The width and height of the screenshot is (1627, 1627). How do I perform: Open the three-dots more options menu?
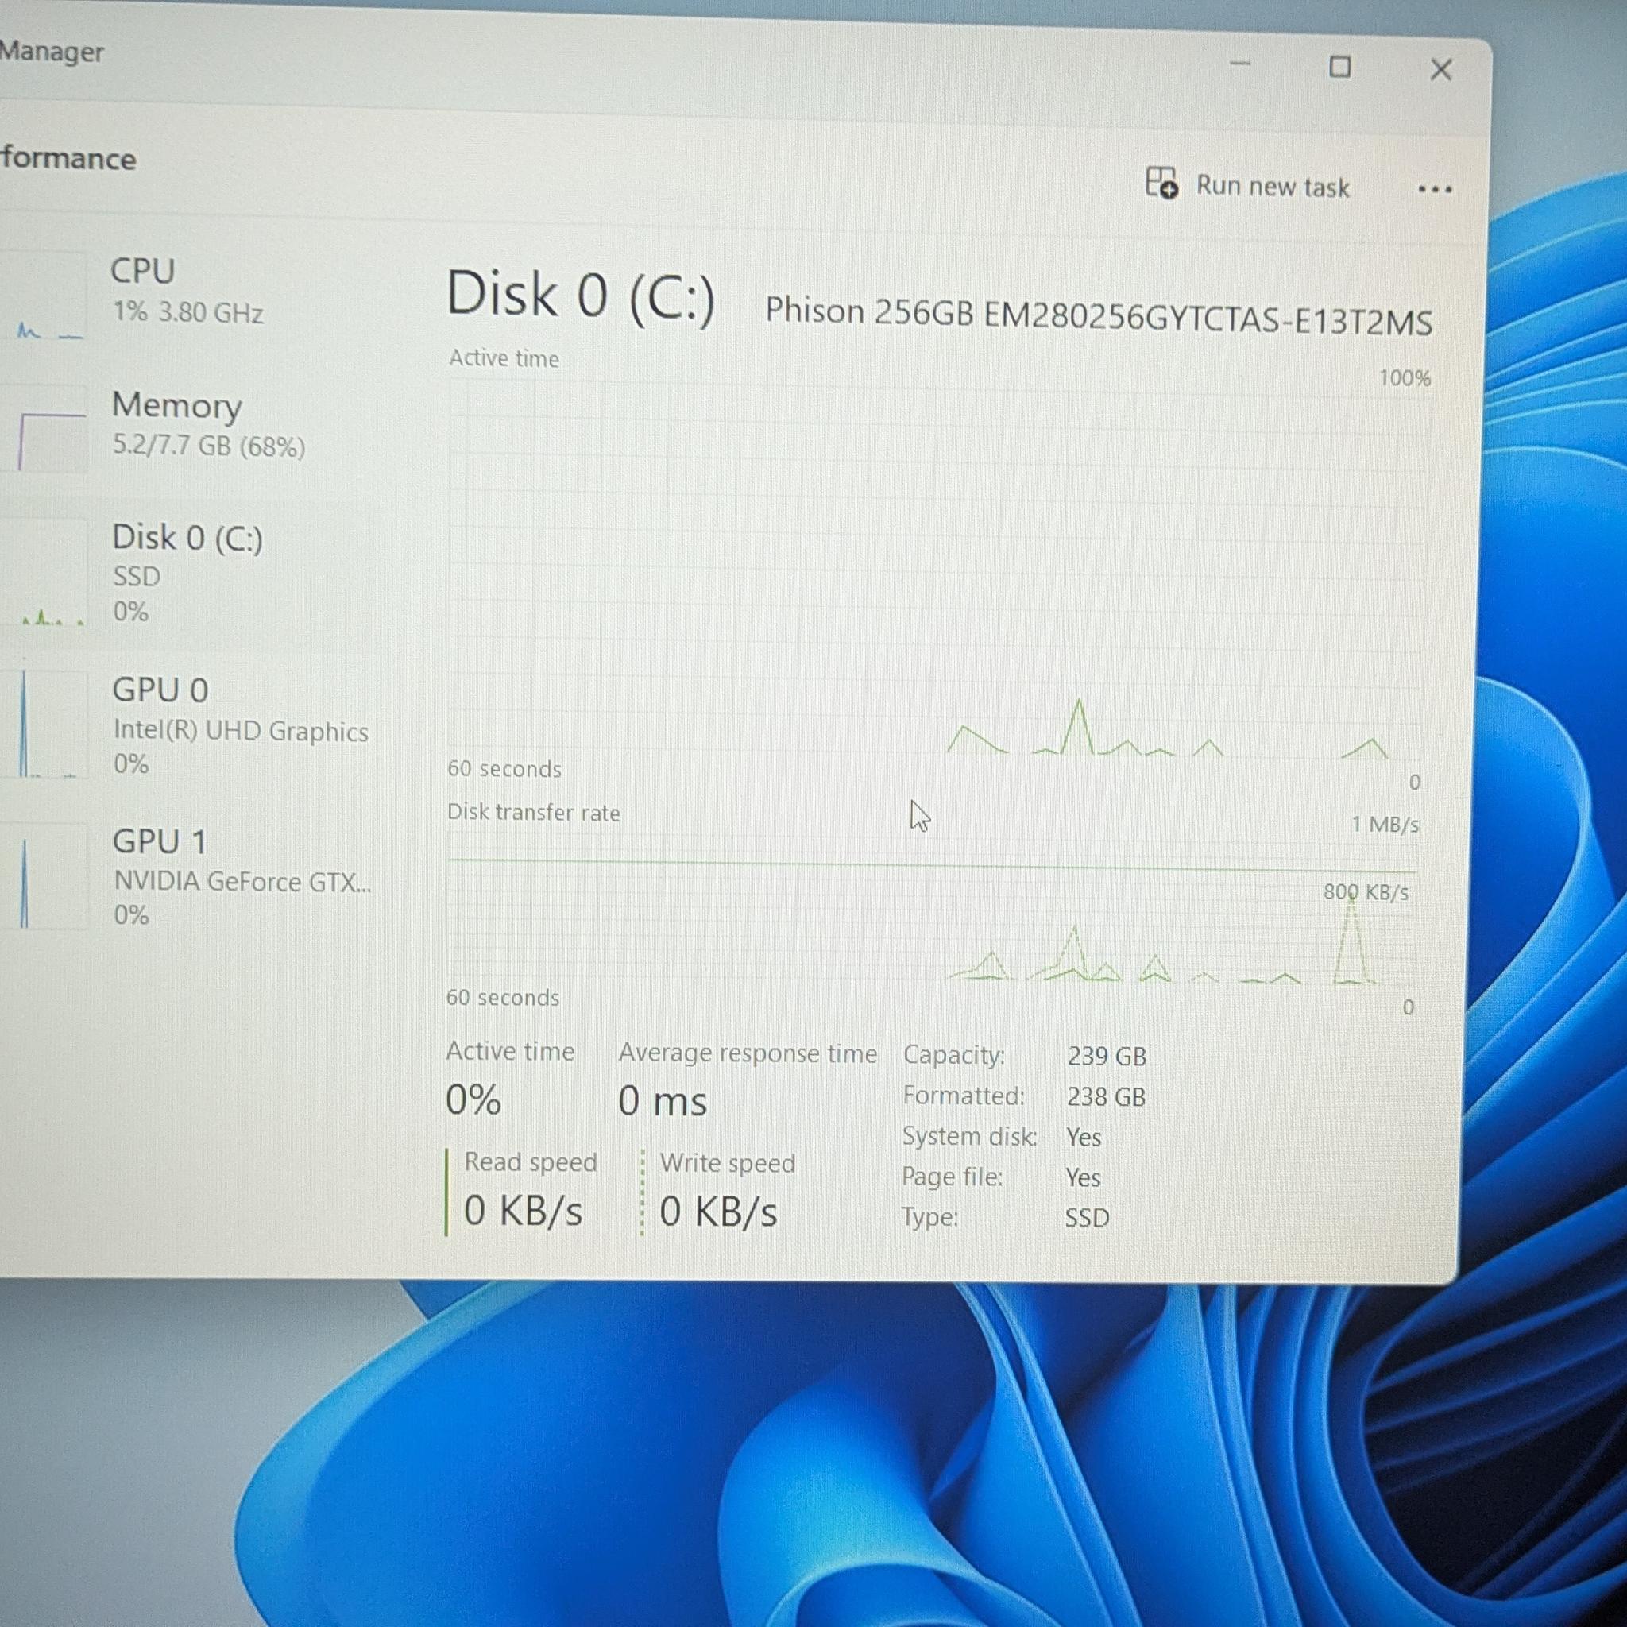point(1434,190)
